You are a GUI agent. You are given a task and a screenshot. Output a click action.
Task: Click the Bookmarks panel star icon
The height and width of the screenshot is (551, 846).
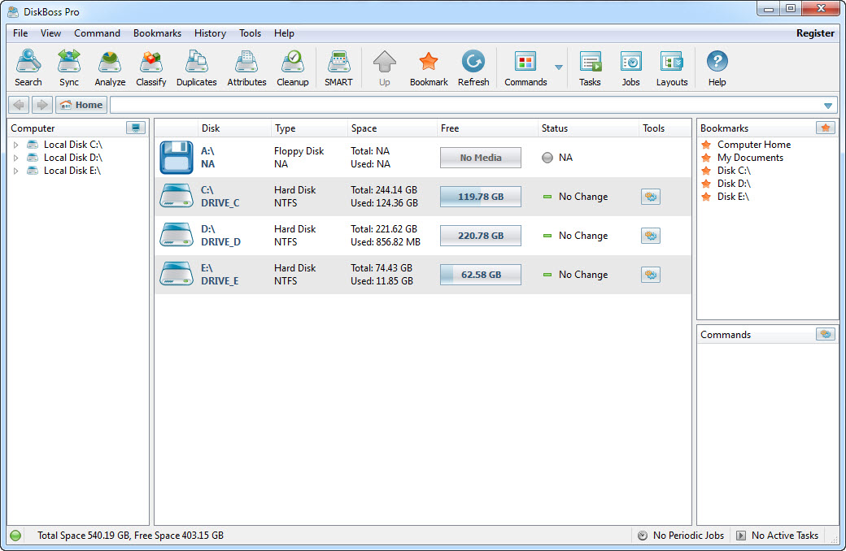[826, 128]
